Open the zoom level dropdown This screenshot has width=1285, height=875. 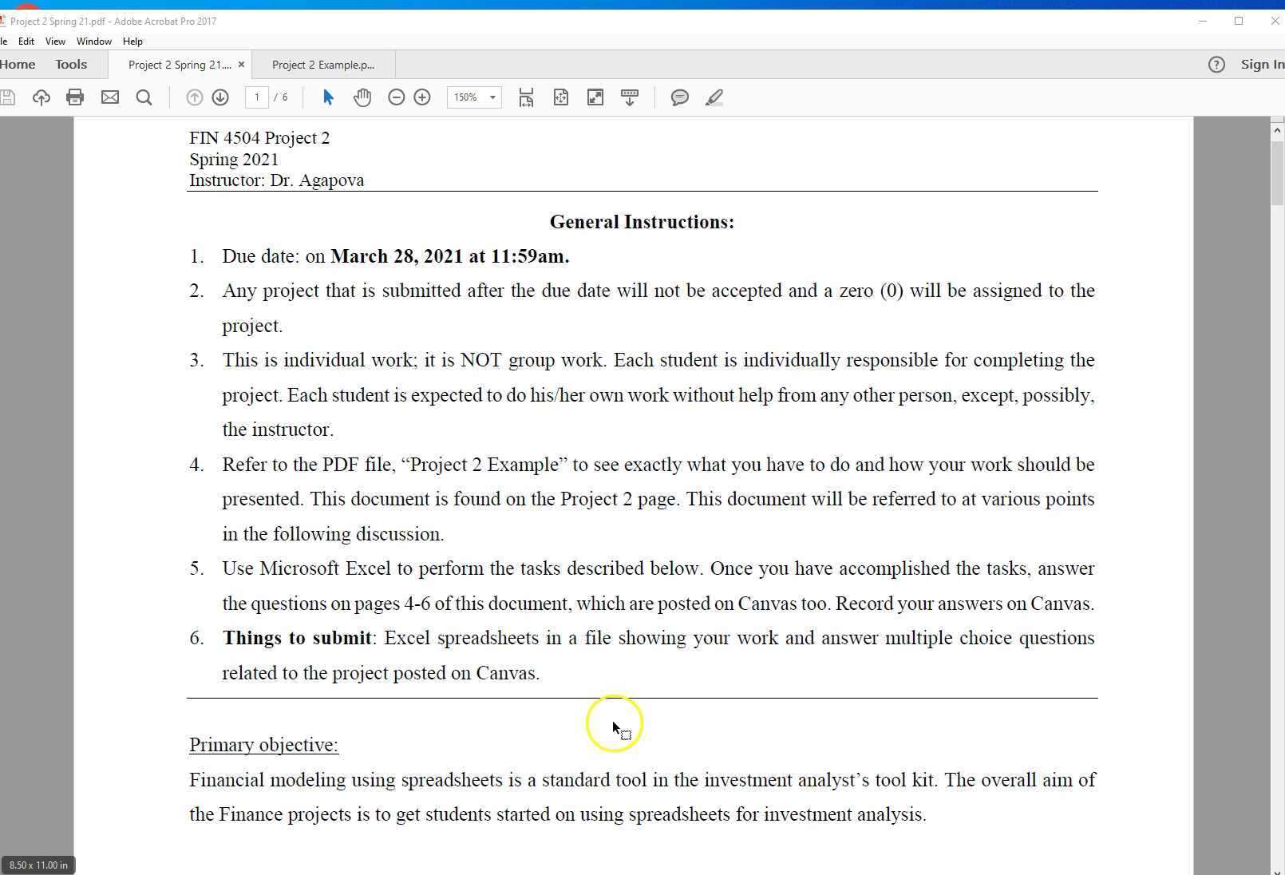click(493, 97)
